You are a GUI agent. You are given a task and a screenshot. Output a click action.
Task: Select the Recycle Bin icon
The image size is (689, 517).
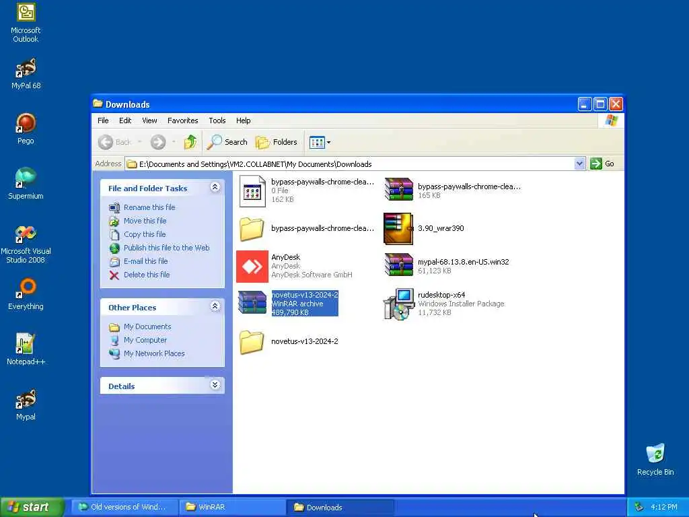pyautogui.click(x=655, y=460)
